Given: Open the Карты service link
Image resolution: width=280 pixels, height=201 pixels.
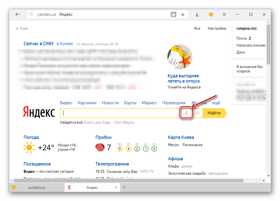Looking at the screenshot, I should (x=130, y=103).
